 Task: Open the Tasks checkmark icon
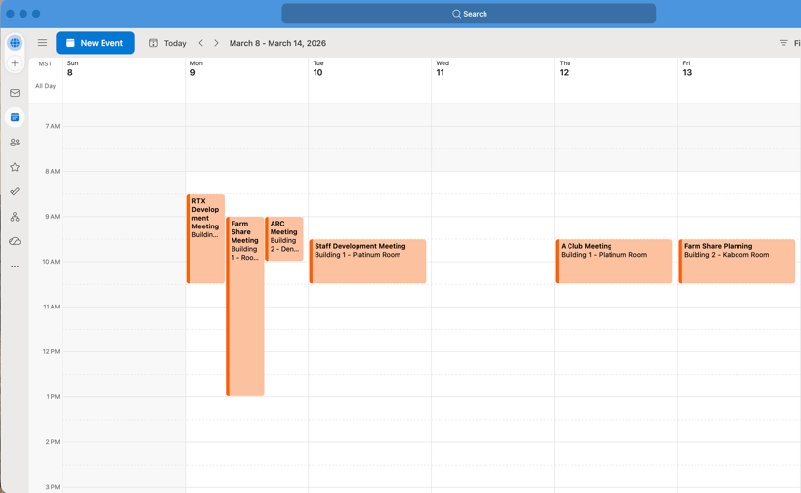(15, 192)
